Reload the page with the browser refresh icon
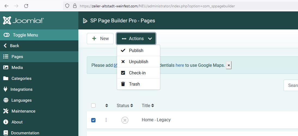The image size is (298, 136). pos(26,6)
